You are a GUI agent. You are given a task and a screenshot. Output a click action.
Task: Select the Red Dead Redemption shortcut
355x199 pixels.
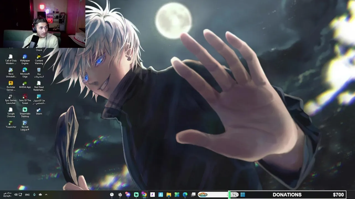(39, 86)
